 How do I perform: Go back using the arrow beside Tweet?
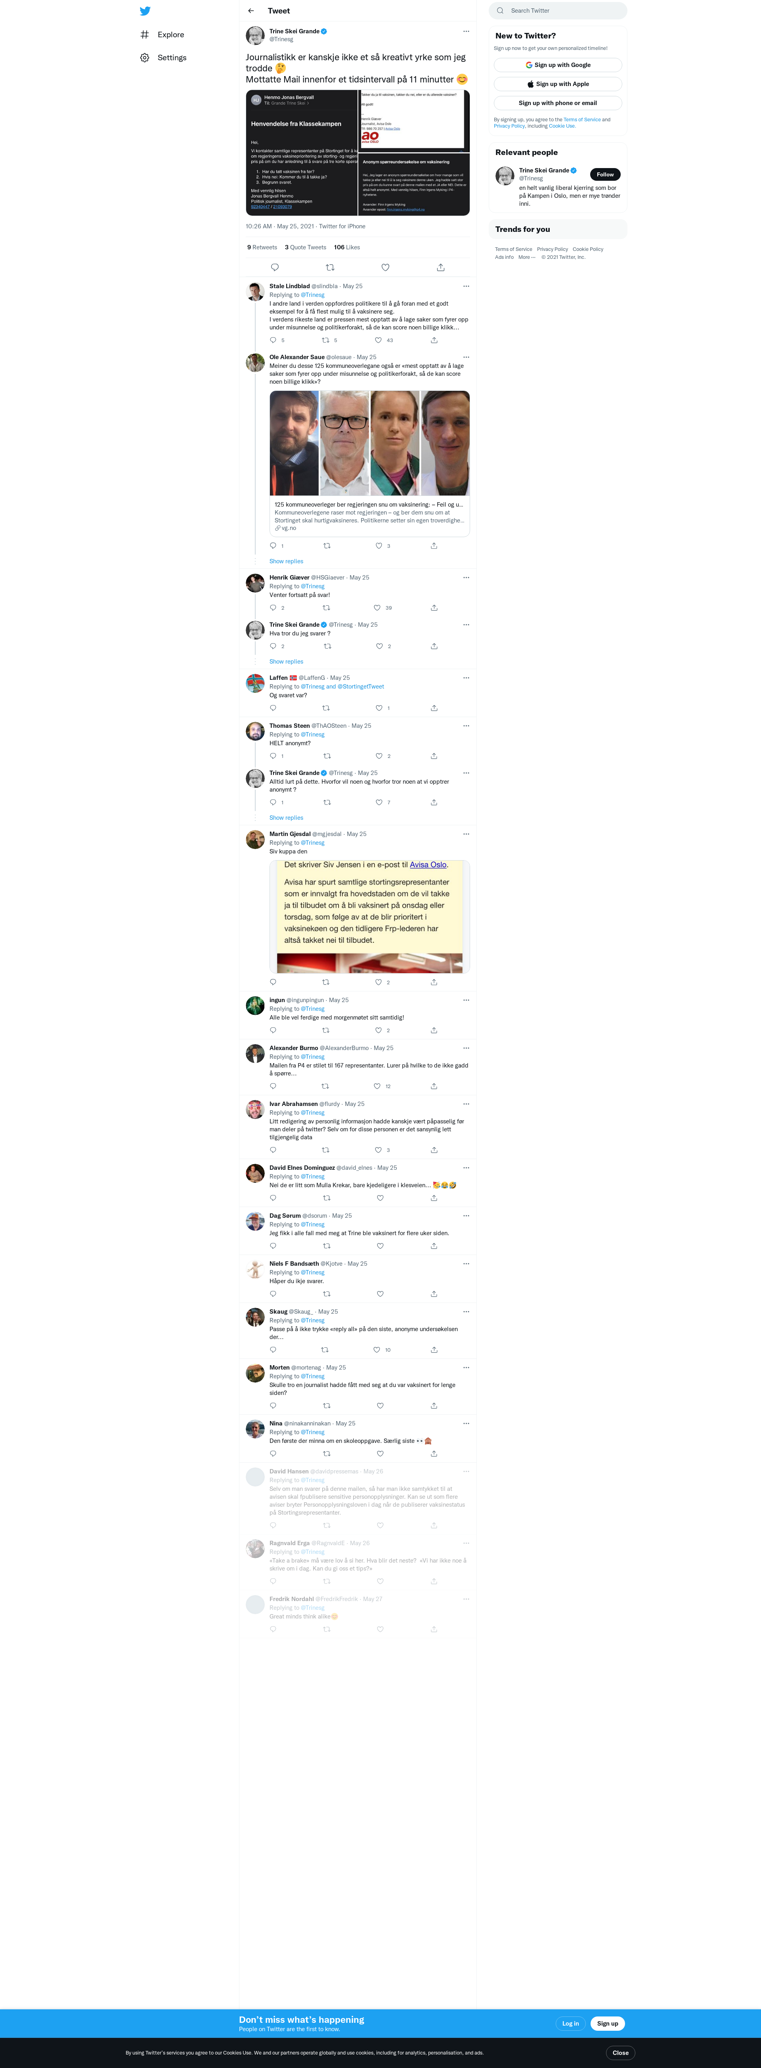(251, 10)
